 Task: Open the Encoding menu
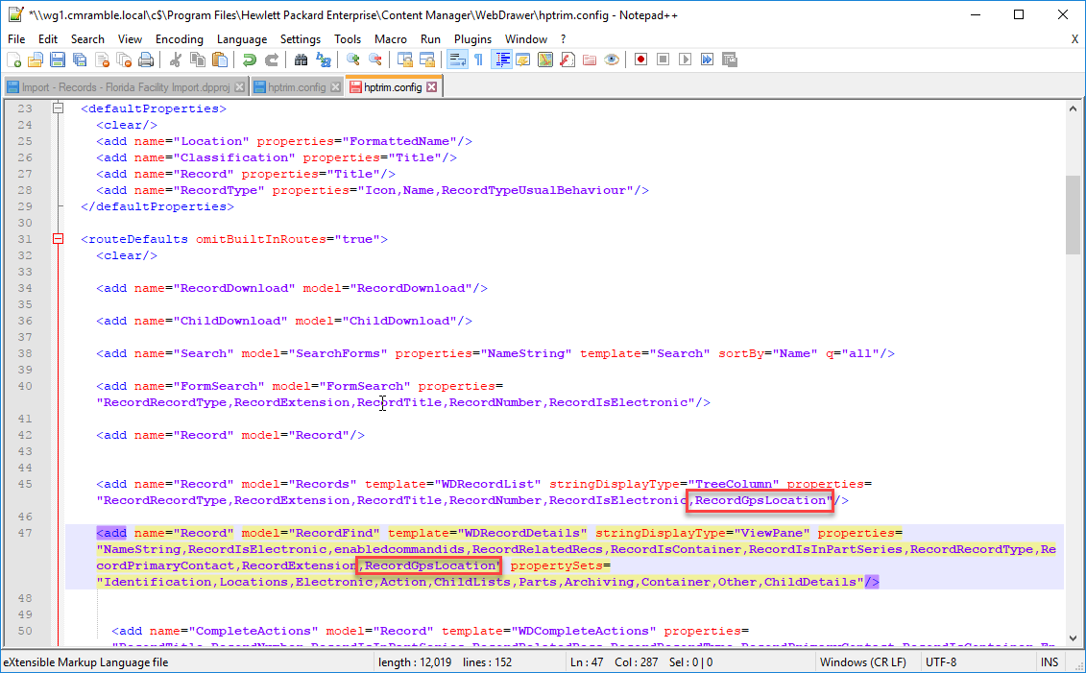[x=180, y=39]
